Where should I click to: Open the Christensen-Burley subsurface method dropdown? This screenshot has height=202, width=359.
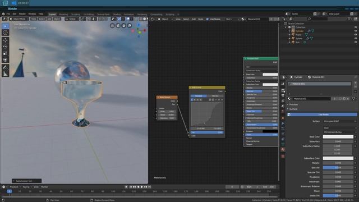(340, 132)
